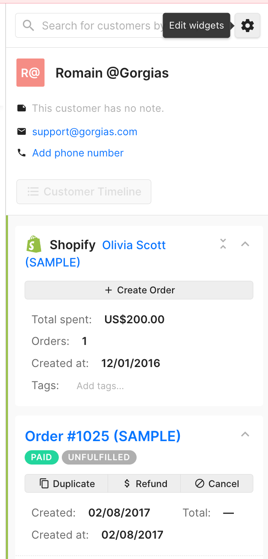Open Olivia Scott (SAMPLE) Shopify profile
Viewport: 268px width, 559px height.
[x=134, y=245]
